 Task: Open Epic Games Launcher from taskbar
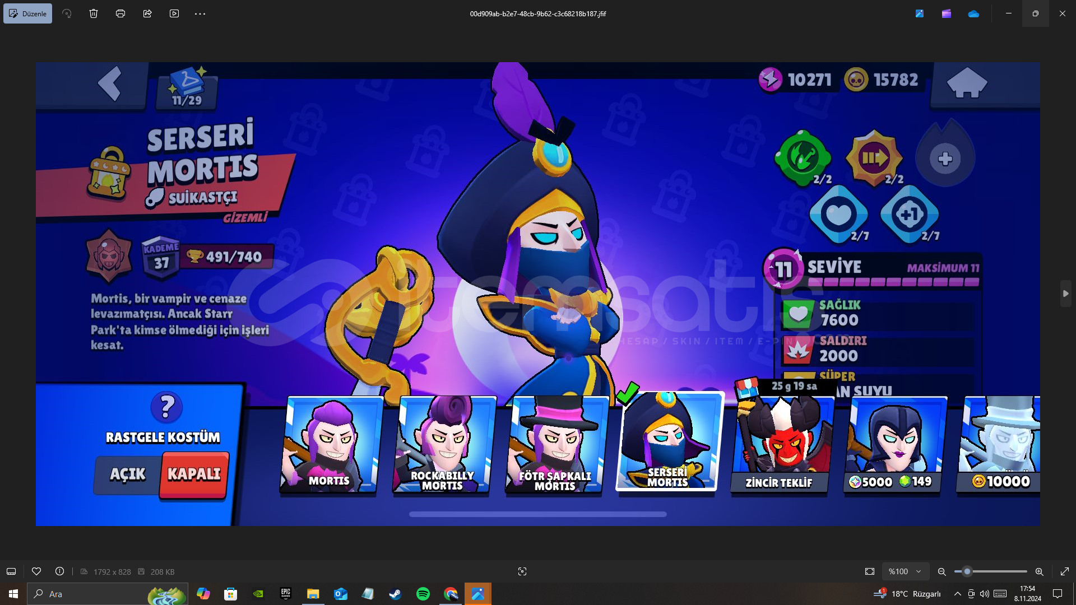pyautogui.click(x=286, y=594)
